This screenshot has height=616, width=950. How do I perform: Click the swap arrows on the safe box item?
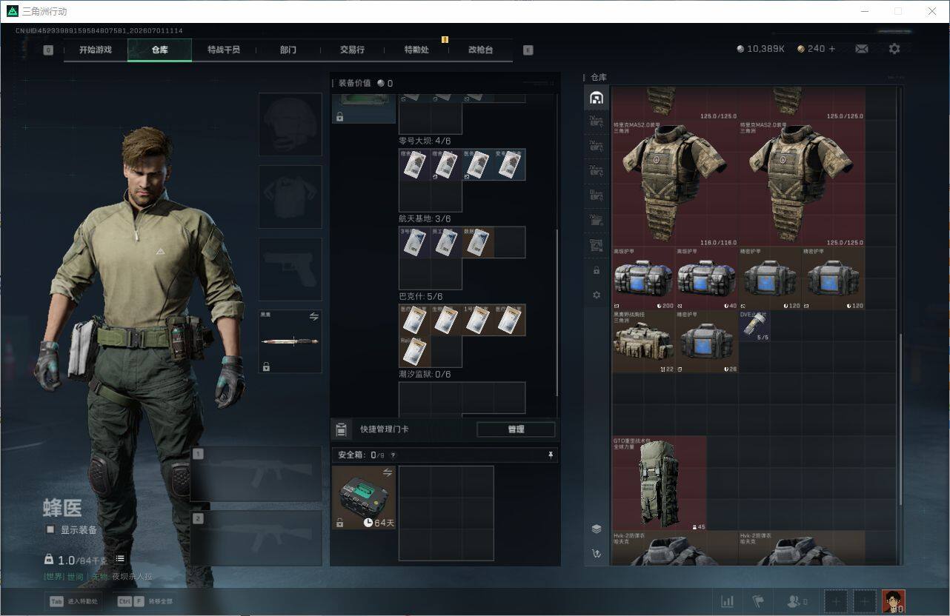coord(388,472)
